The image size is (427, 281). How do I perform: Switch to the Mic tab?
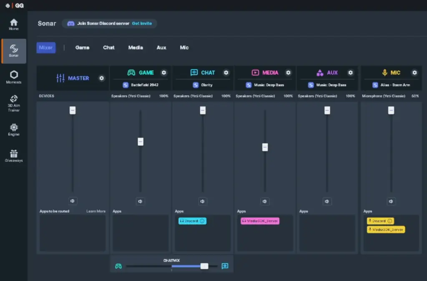[x=184, y=48]
